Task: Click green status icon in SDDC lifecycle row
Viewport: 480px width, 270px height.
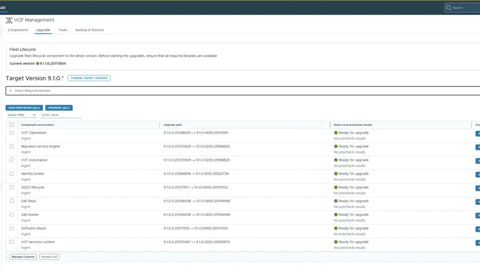Action: coord(336,187)
